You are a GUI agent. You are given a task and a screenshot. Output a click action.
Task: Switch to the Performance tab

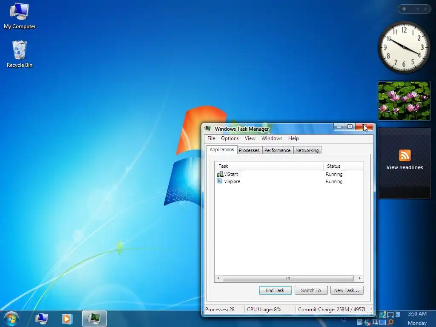(x=277, y=150)
